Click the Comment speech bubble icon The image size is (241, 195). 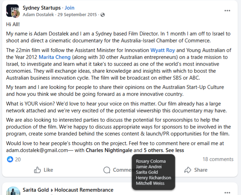tap(107, 170)
